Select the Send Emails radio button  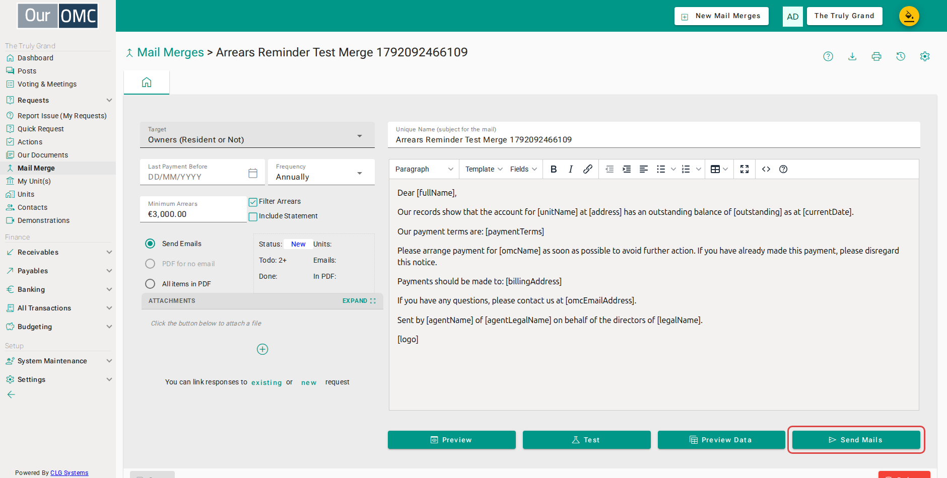click(150, 244)
